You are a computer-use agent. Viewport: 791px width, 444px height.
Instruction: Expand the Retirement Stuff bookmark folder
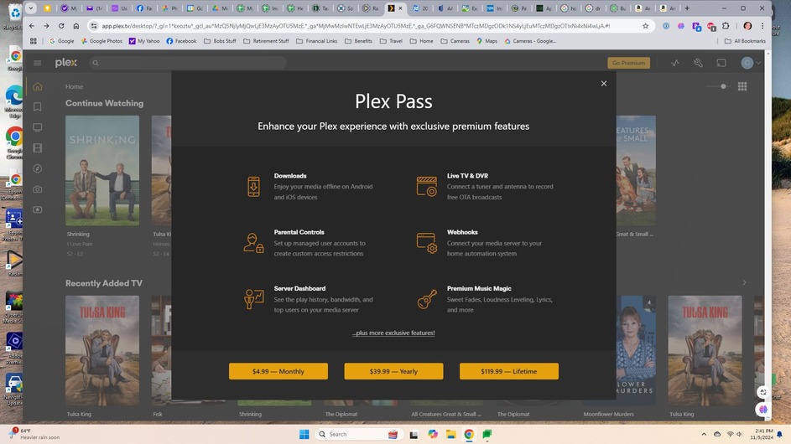pyautogui.click(x=266, y=41)
